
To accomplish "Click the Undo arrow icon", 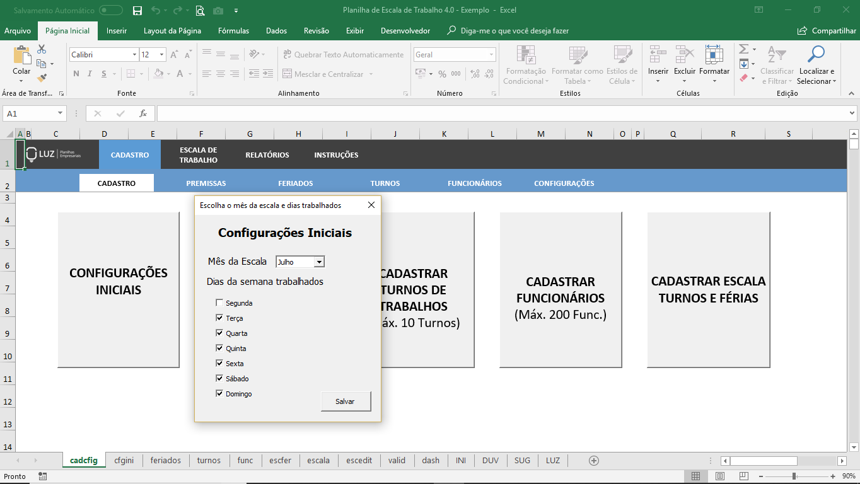I will coord(156,10).
